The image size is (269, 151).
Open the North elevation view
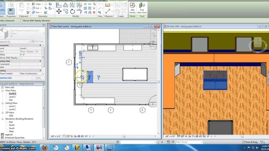[12, 125]
